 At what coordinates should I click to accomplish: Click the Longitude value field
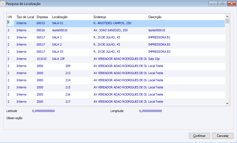point(150,111)
